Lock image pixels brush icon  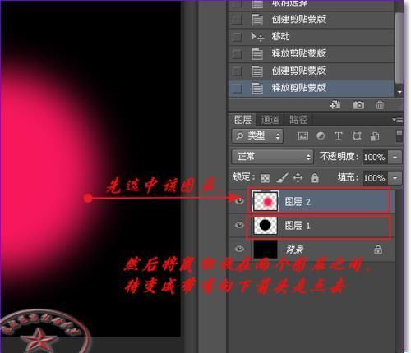282,178
